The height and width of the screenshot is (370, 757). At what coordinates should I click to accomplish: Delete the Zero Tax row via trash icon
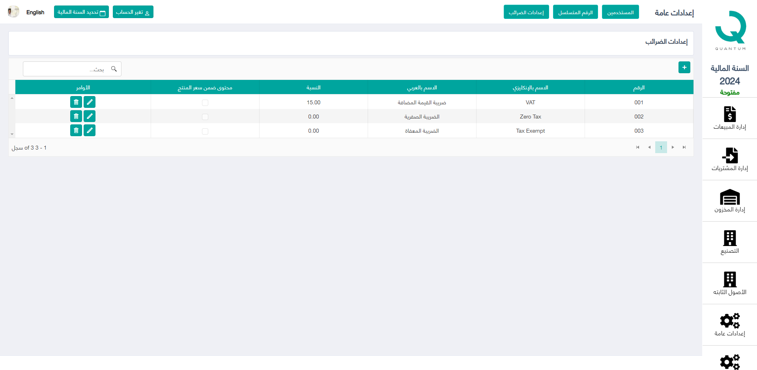click(76, 116)
